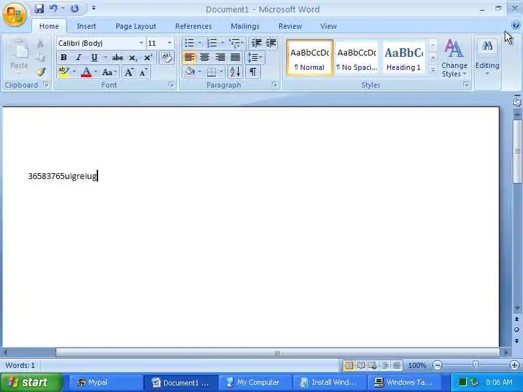Screen dimensions: 523x392
Task: Switch to My Computer taskbar window
Action: [x=255, y=382]
